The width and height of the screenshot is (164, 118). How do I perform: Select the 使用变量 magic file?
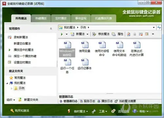coord(85,47)
